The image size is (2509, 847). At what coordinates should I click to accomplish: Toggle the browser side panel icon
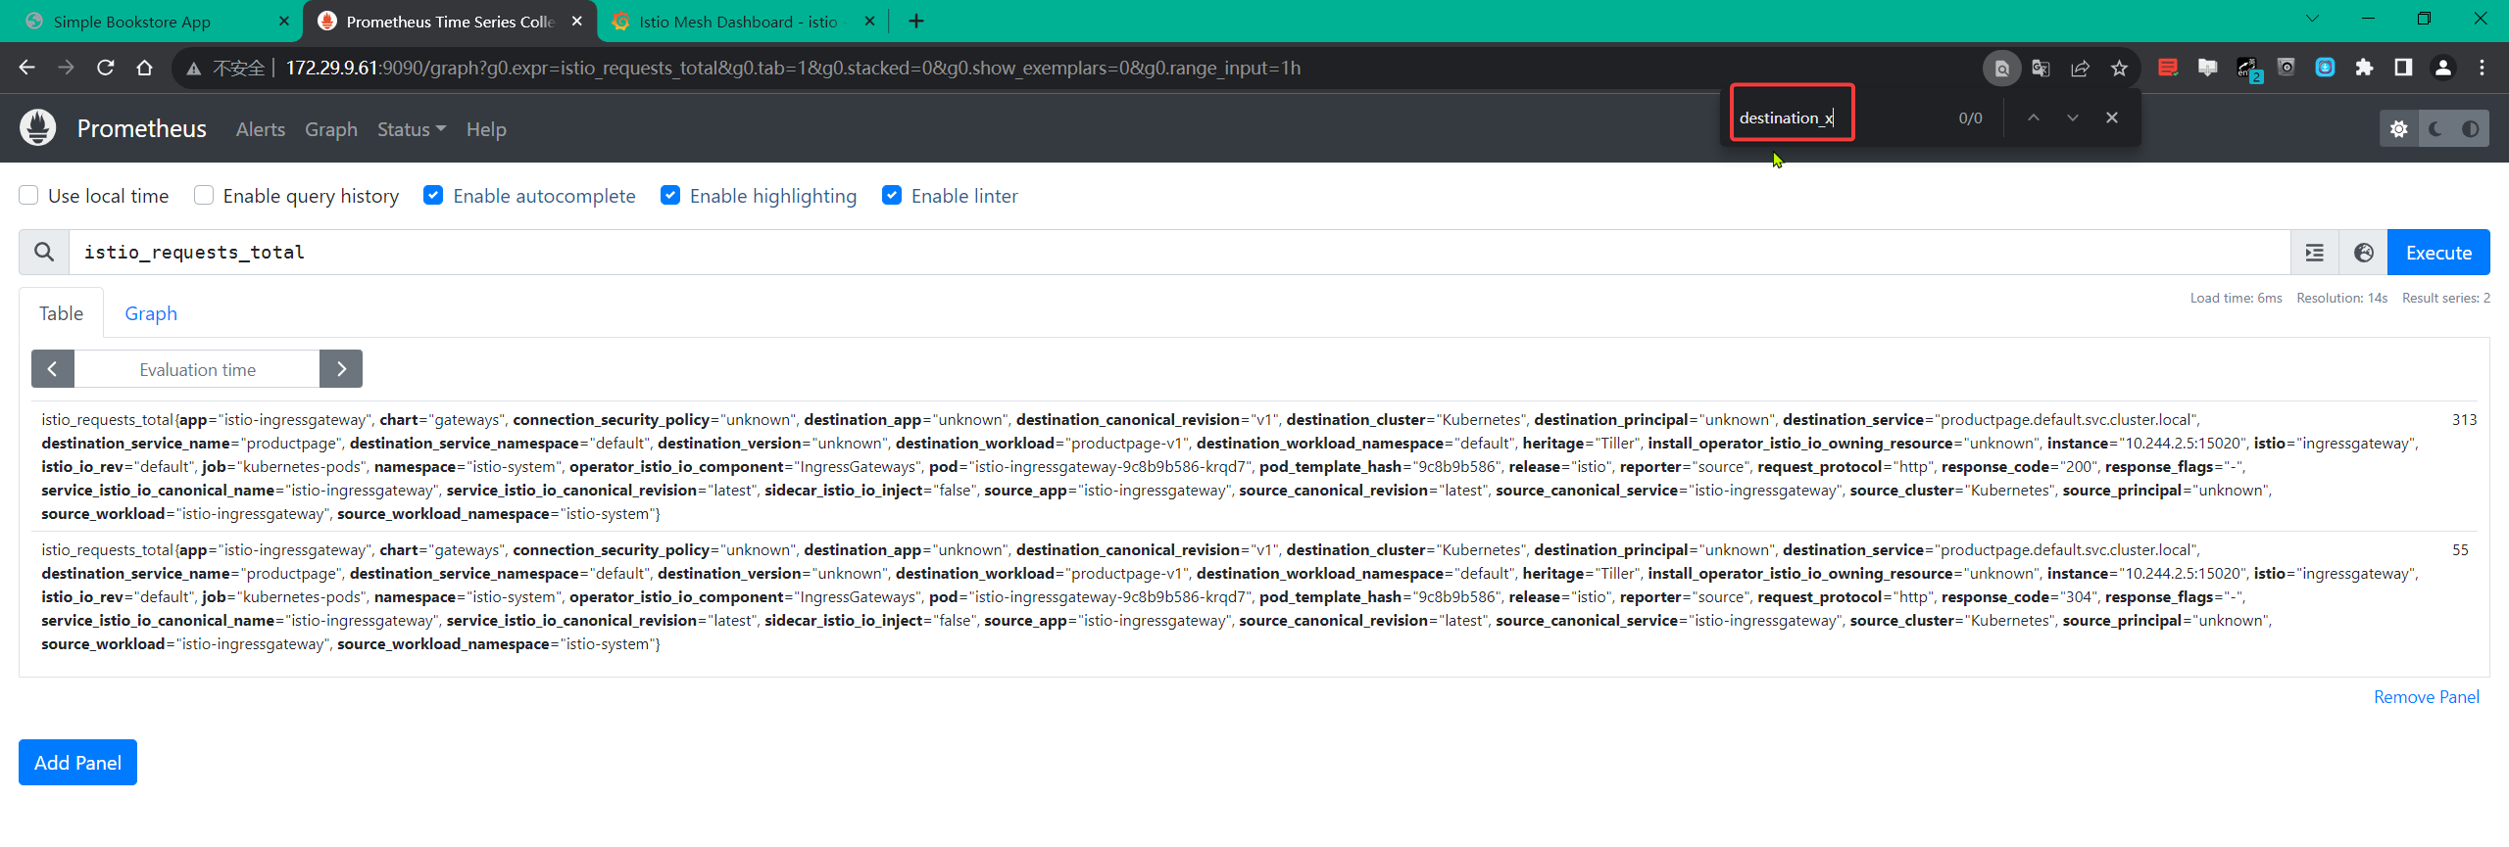click(2403, 68)
